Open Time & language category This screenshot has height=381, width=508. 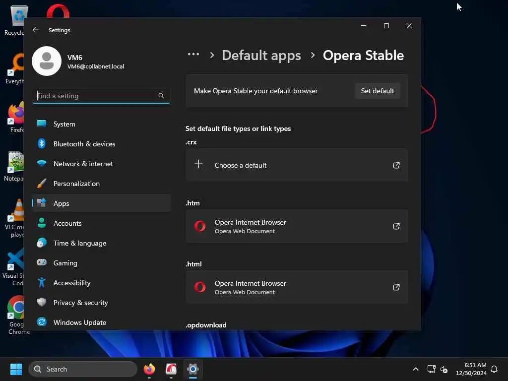point(101,243)
